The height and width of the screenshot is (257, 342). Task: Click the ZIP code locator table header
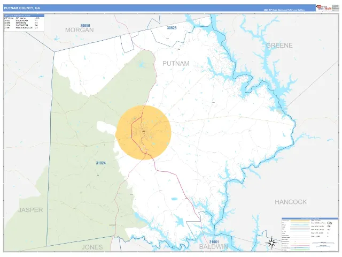pyautogui.click(x=24, y=16)
